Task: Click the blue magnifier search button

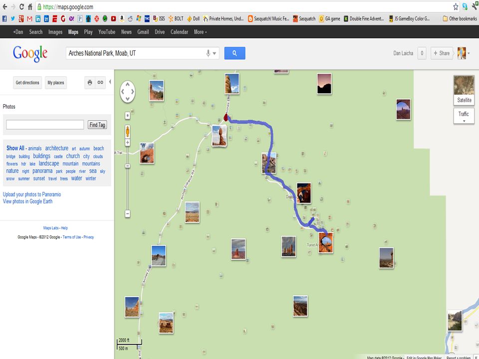Action: pyautogui.click(x=235, y=53)
